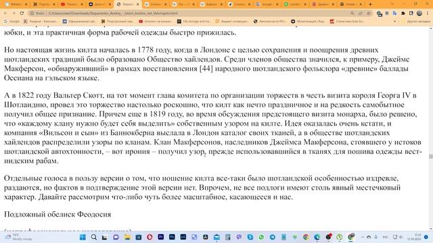Open the Google Translate extension icon
Image resolution: width=433 pixels, height=243 pixels.
pos(394,13)
